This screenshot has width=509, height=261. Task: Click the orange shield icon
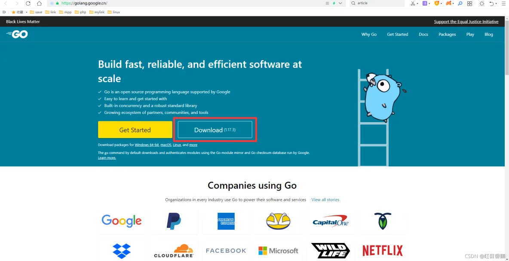tap(437, 3)
